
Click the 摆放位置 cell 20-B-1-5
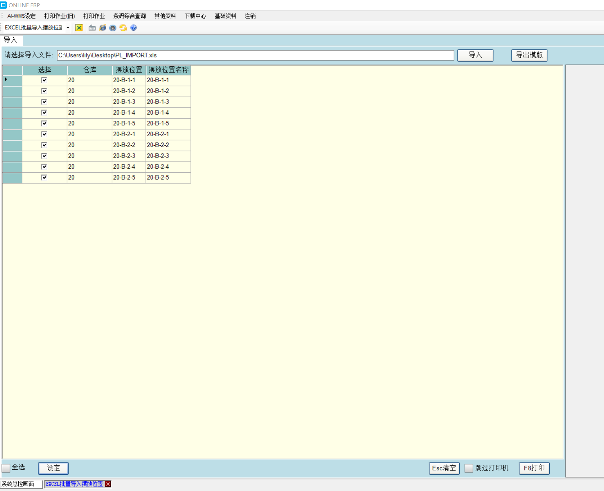(129, 123)
